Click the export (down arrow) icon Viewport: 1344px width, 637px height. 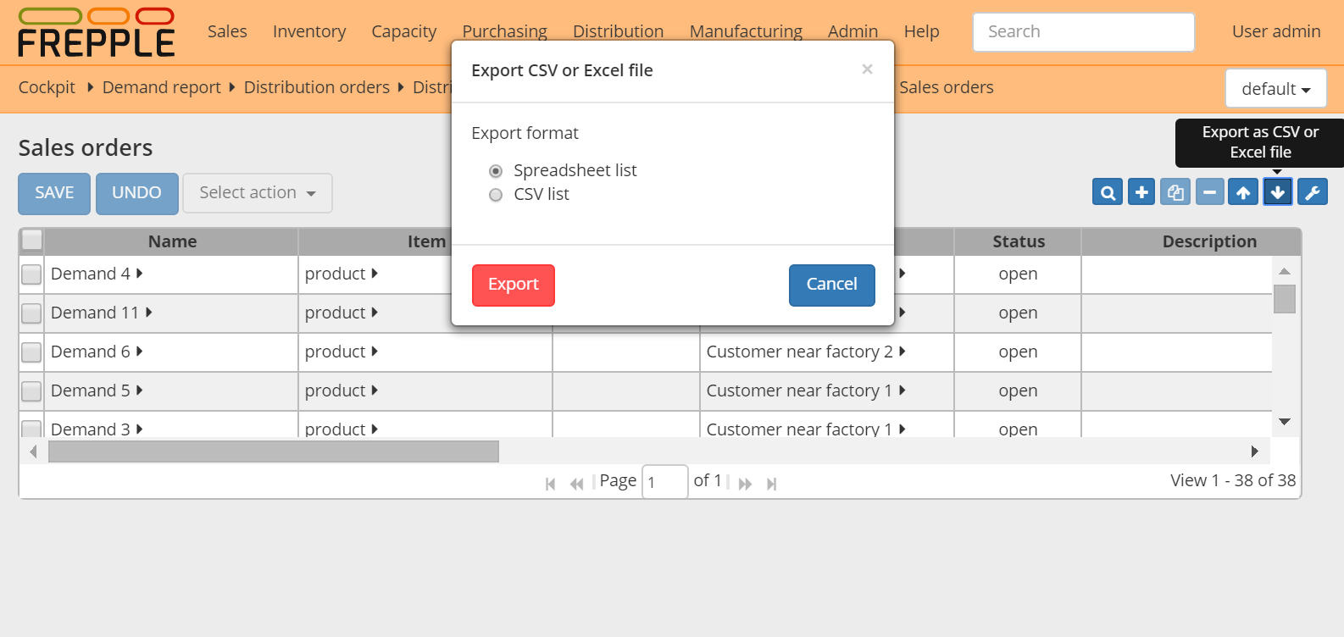point(1278,192)
